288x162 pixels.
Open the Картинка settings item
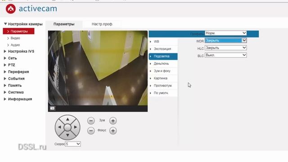click(x=163, y=78)
